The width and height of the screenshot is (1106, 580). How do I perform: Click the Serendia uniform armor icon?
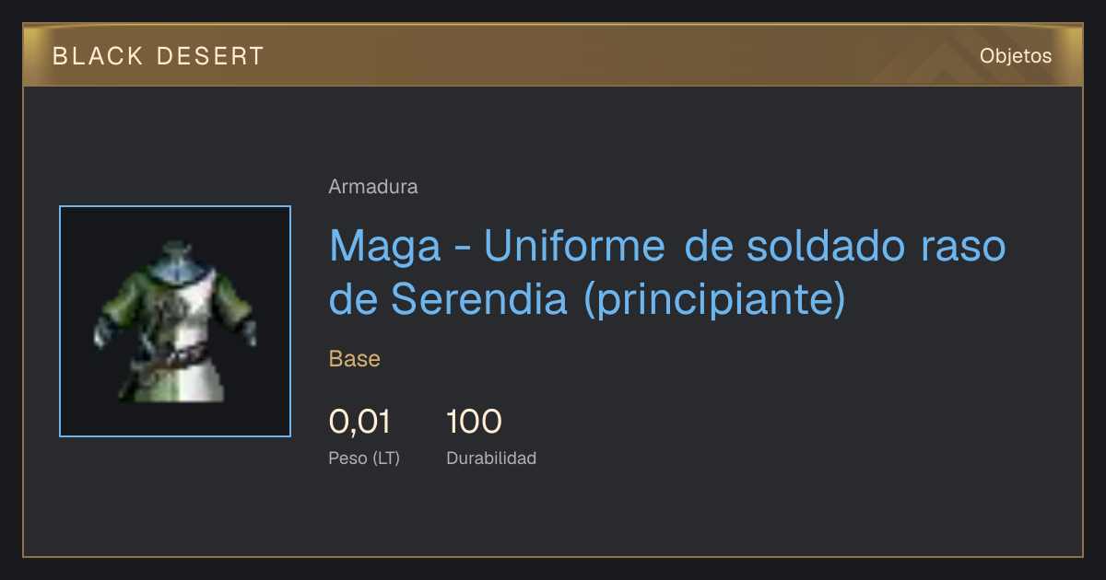175,321
